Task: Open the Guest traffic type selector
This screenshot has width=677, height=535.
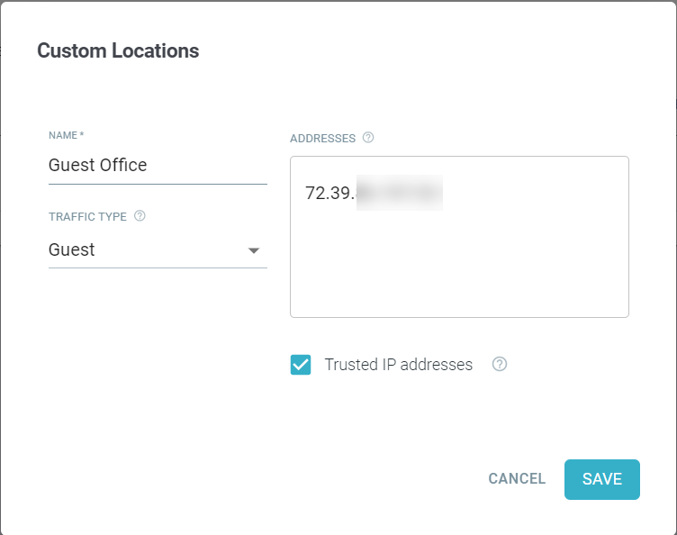Action: 158,250
